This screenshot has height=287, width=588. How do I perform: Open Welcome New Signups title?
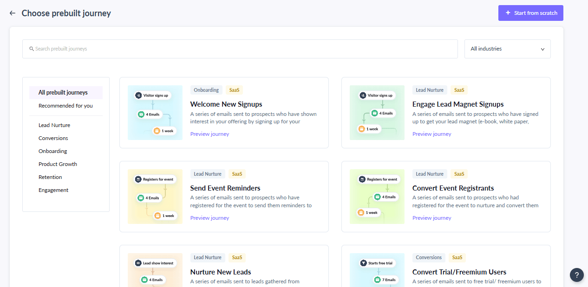226,104
